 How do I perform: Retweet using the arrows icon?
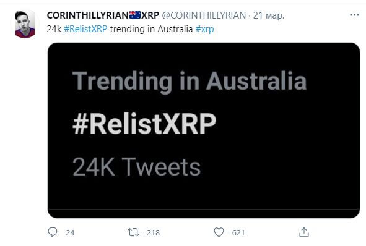coord(134,232)
